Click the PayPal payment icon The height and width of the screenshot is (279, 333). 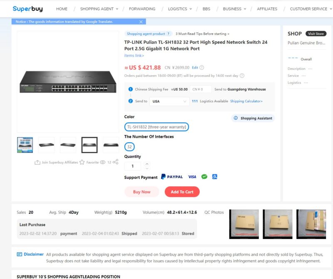click(172, 177)
